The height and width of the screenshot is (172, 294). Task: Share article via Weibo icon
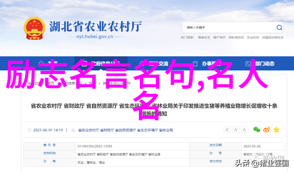click(x=267, y=130)
